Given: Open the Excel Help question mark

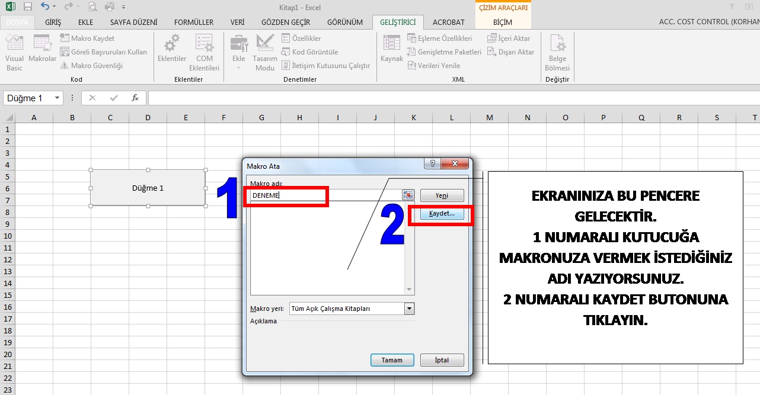Looking at the screenshot, I should tap(732, 7).
